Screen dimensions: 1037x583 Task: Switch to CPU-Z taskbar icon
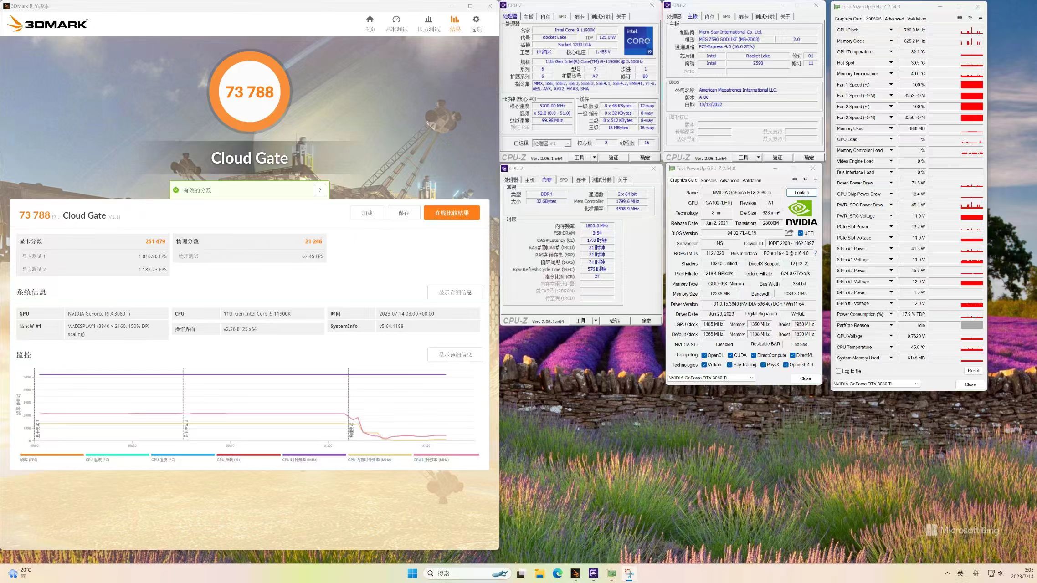click(x=593, y=573)
